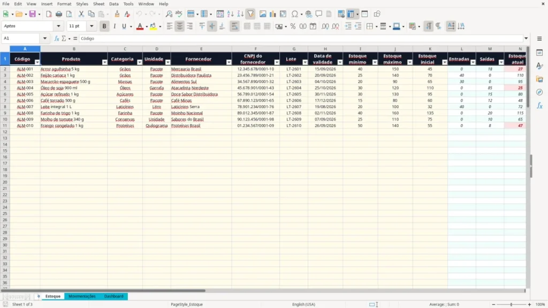The image size is (548, 308).
Task: Toggle the AutoFilter button
Action: [250, 14]
